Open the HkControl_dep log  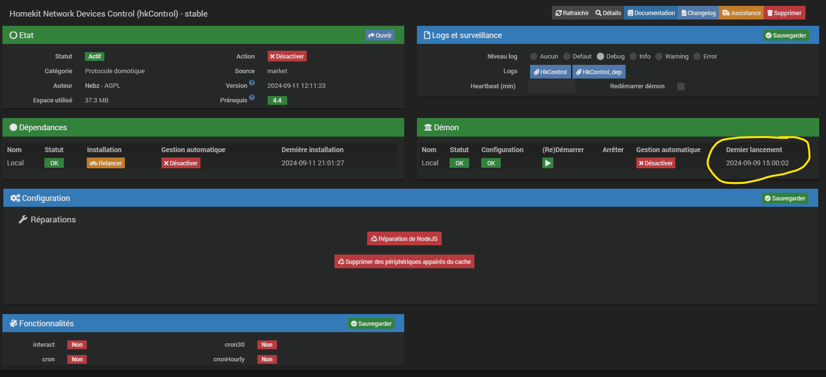click(x=599, y=72)
